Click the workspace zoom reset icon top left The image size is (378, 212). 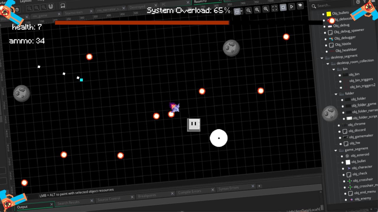(36, 8)
